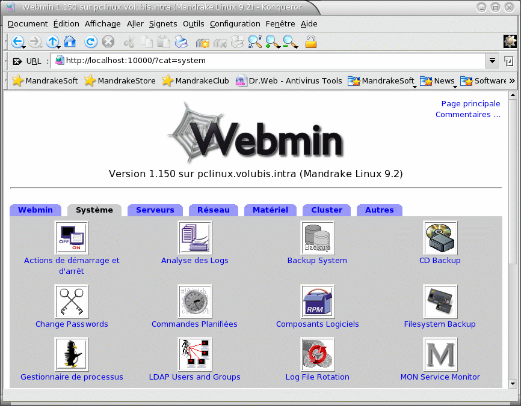Open the MandrakeClub bookmark

[x=196, y=81]
